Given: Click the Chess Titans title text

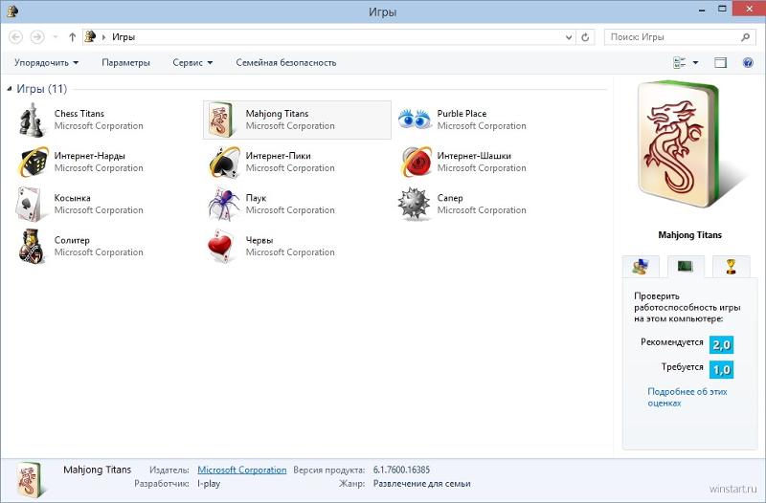Looking at the screenshot, I should (79, 113).
